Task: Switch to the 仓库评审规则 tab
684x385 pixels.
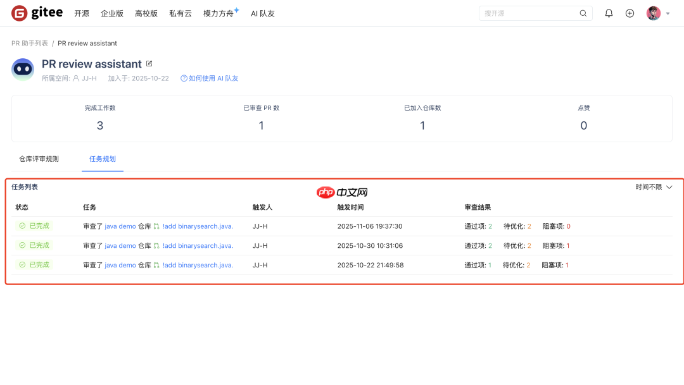Action: 39,159
